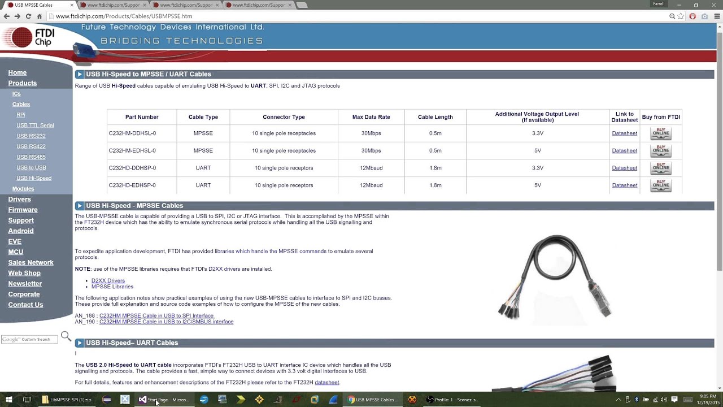The image size is (723, 407).
Task: Click Buy Online icon for C232HD-EDHSP-0
Action: click(661, 185)
